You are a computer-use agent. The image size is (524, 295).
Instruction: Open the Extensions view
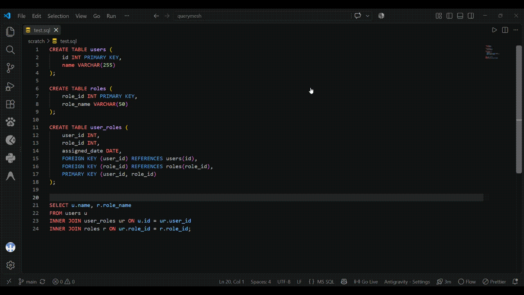point(11,104)
